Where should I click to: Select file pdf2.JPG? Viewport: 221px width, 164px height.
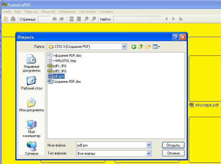click(57, 71)
